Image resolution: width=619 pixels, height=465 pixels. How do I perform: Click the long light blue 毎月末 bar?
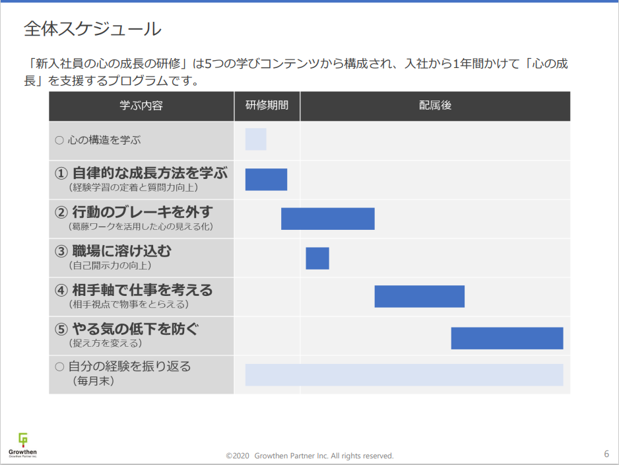coord(404,375)
